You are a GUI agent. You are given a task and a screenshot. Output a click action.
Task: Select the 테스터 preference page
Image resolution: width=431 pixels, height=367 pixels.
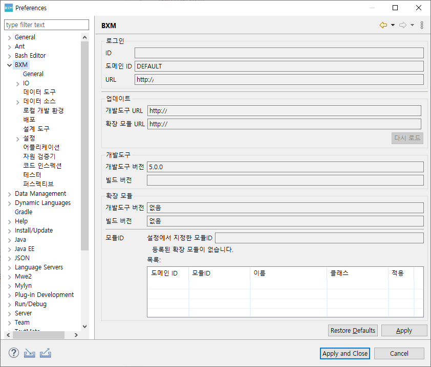click(32, 175)
